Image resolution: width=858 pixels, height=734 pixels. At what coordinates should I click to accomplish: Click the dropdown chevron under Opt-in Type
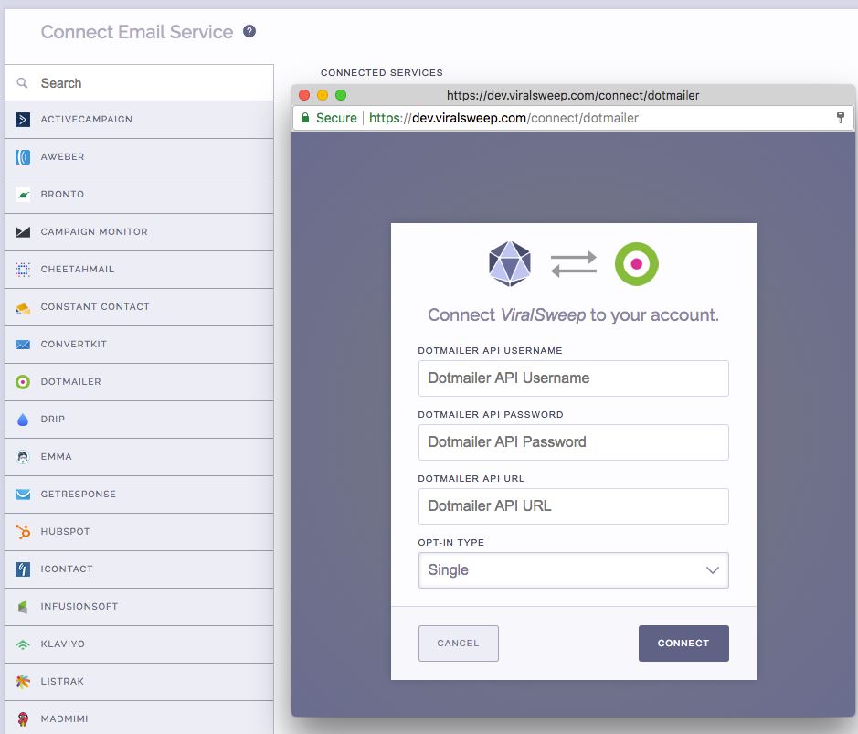[x=712, y=569]
